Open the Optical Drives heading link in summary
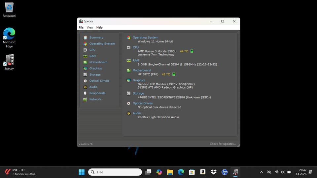This screenshot has height=178, width=317. point(143,103)
